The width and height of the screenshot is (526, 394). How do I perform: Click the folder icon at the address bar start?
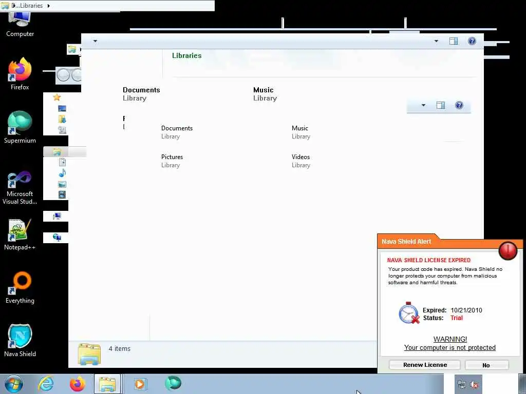[5, 6]
